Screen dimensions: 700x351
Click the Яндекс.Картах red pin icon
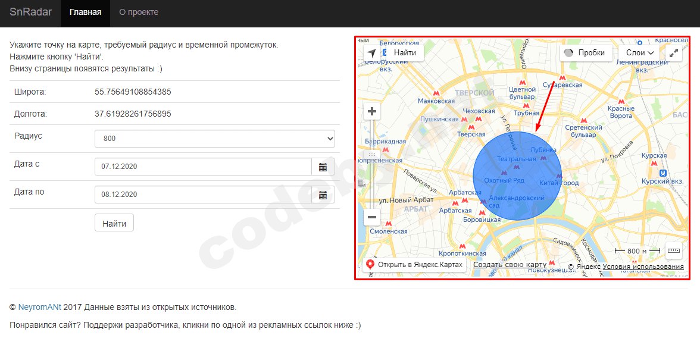tap(370, 265)
